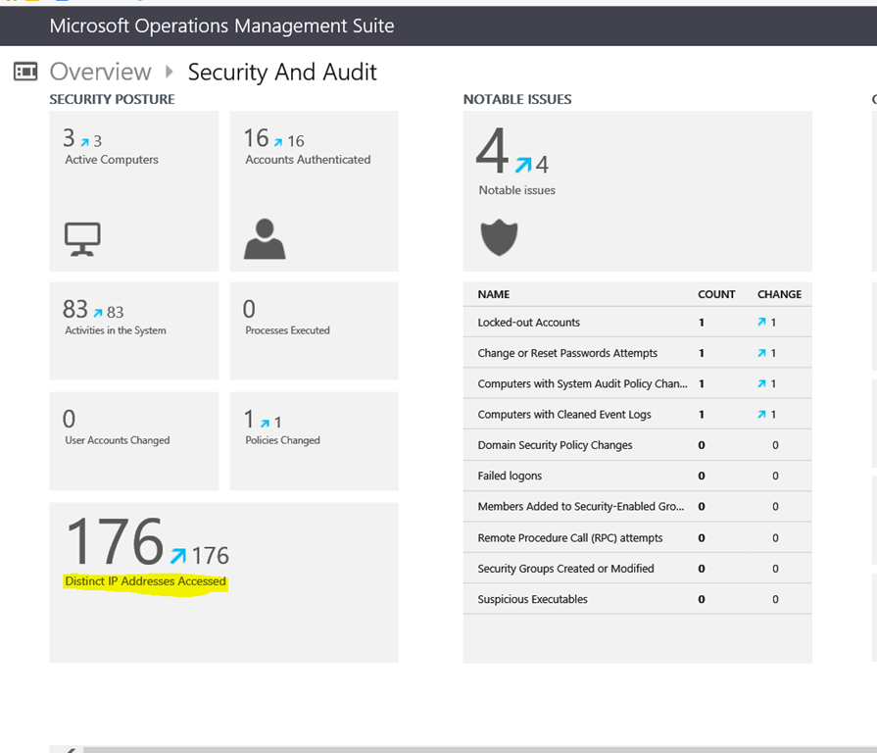Click the trend arrow in Locked-out Accounts row
877x753 pixels.
pyautogui.click(x=761, y=323)
